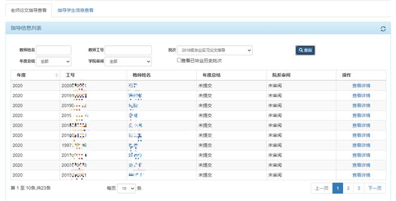The height and width of the screenshot is (201, 396).
Task: Open the 学院审阅 filter dropdown
Action: (x=129, y=62)
